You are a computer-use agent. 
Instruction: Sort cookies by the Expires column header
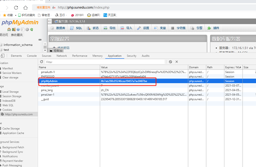pyautogui.click(x=233, y=68)
